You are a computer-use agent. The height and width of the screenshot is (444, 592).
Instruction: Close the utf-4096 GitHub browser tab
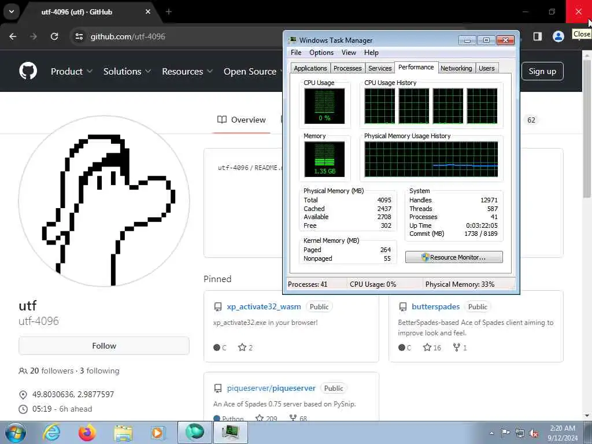tap(148, 12)
